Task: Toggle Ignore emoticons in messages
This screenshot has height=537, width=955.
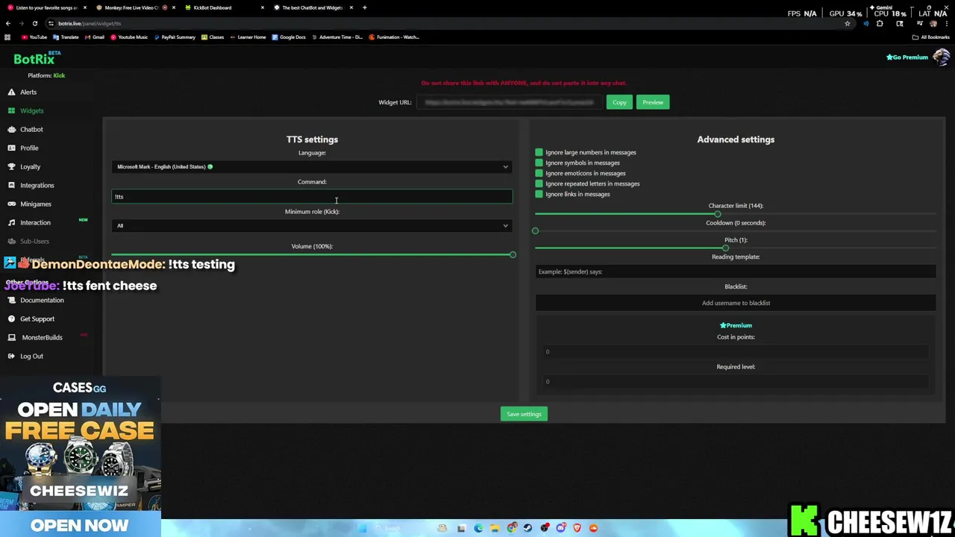Action: pos(539,173)
